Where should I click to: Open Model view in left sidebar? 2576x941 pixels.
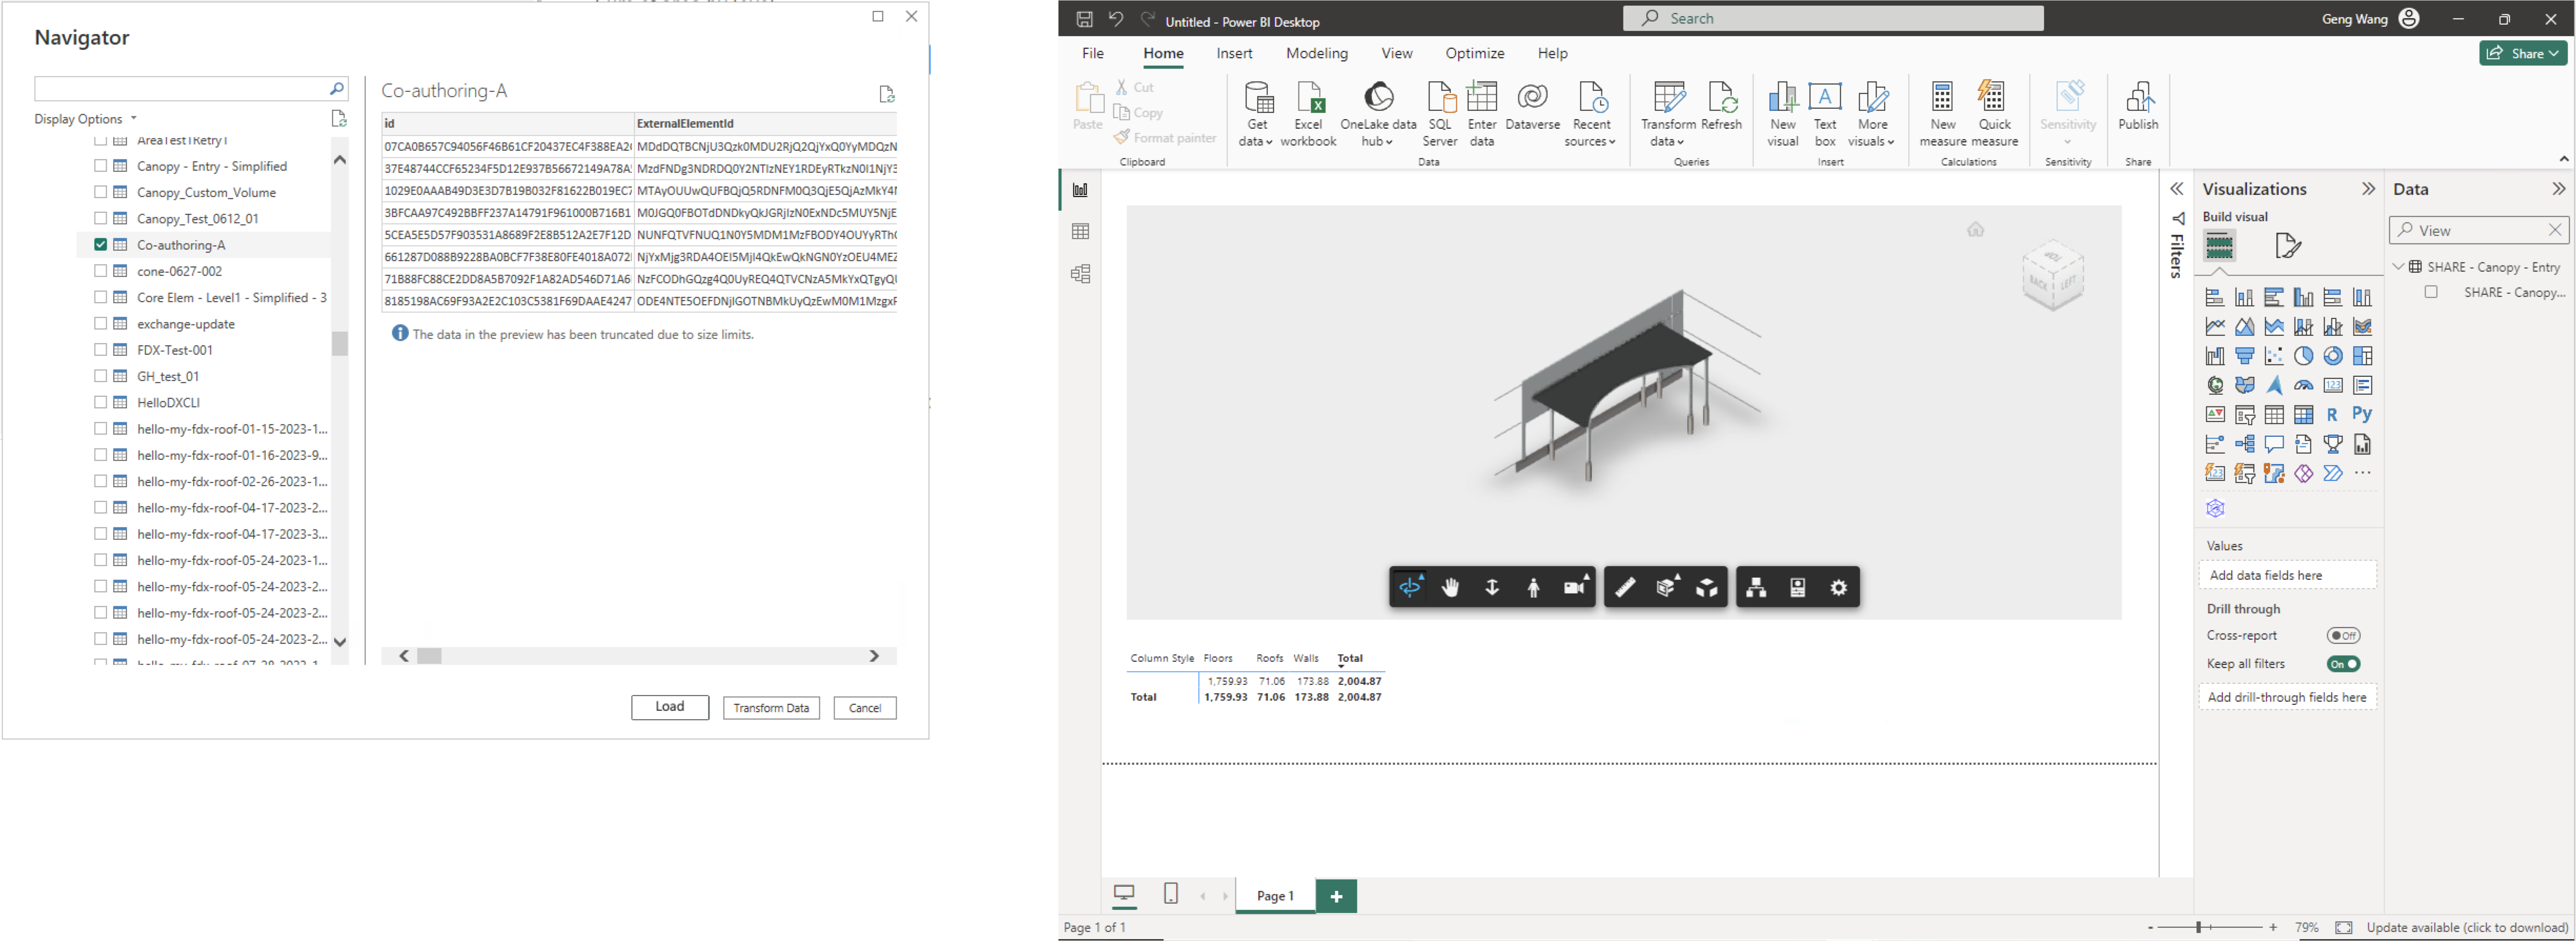click(1080, 274)
